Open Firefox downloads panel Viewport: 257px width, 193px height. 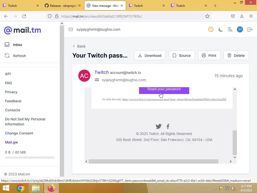(242, 16)
